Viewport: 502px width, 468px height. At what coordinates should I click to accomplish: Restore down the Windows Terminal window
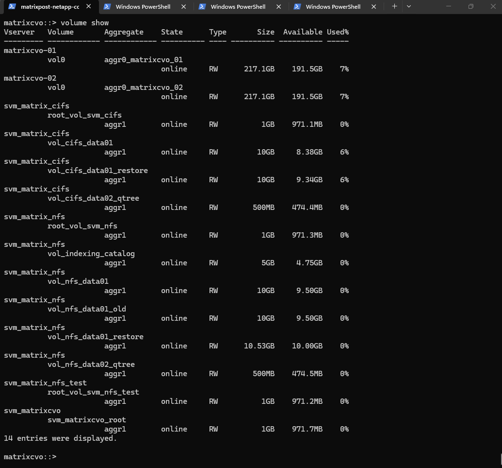click(470, 6)
